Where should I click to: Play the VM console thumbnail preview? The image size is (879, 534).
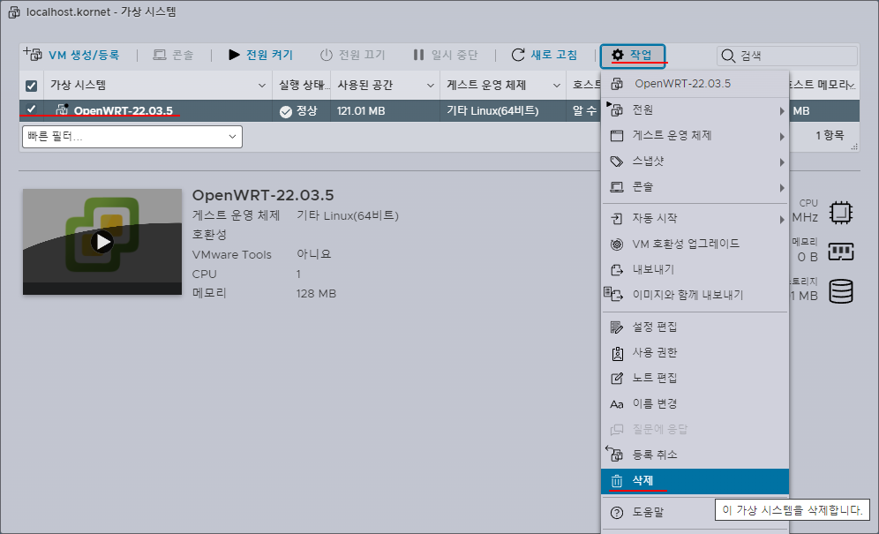(102, 242)
